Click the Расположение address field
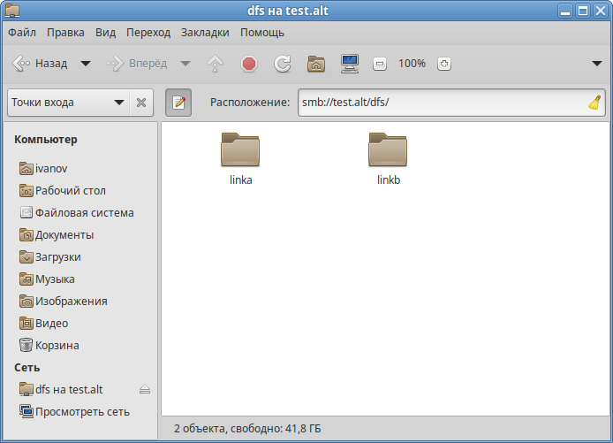 tap(442, 103)
